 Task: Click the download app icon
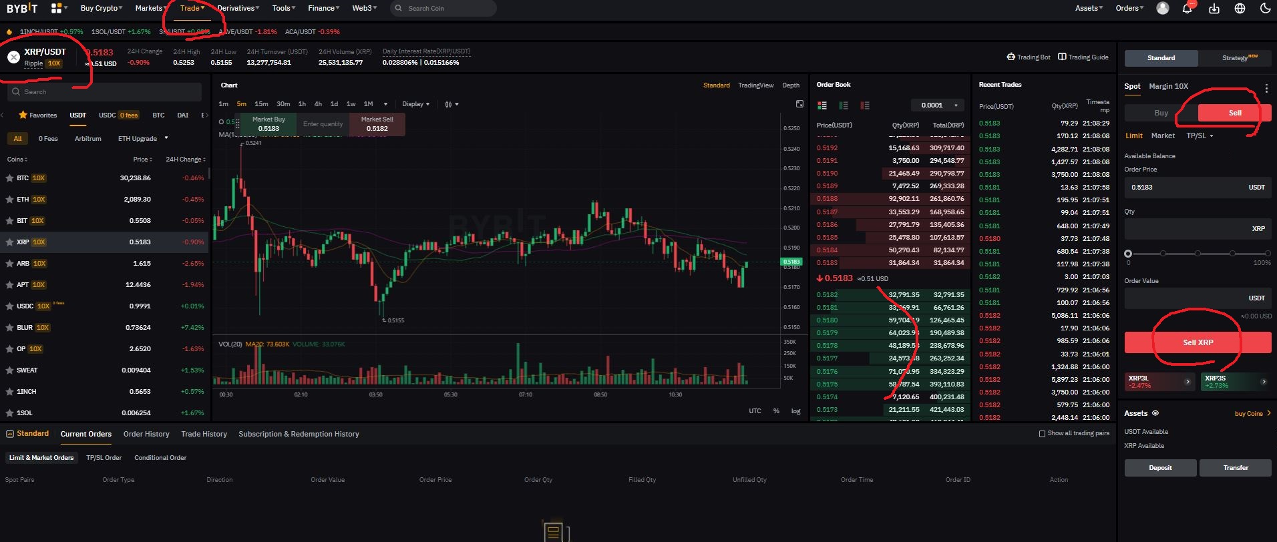pos(1214,8)
